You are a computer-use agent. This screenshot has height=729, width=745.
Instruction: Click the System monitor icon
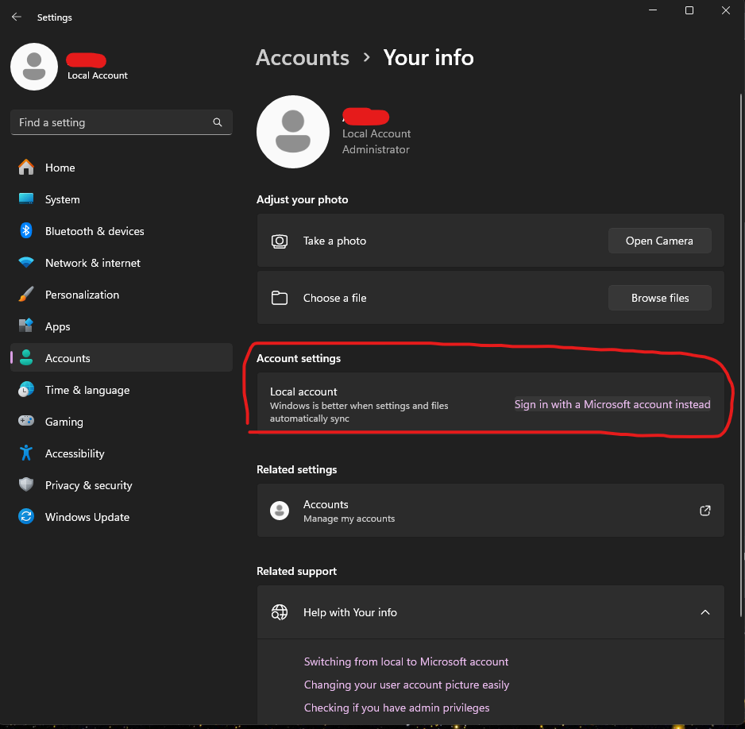pyautogui.click(x=26, y=199)
